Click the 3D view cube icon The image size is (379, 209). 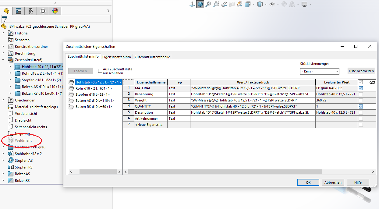(200, 4)
